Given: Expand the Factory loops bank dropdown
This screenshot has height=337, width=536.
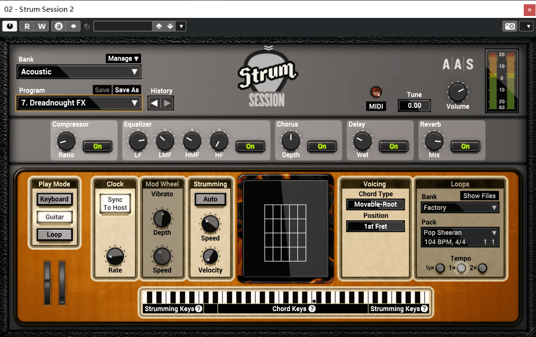Looking at the screenshot, I should [460, 208].
